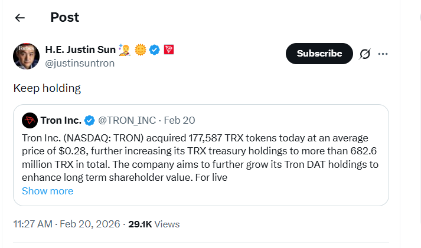Click the H.E. Justin Sun display name
Screen dimensions: 421x248
tap(79, 49)
